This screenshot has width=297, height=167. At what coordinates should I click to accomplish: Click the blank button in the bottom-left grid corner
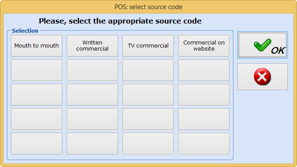[x=37, y=143]
